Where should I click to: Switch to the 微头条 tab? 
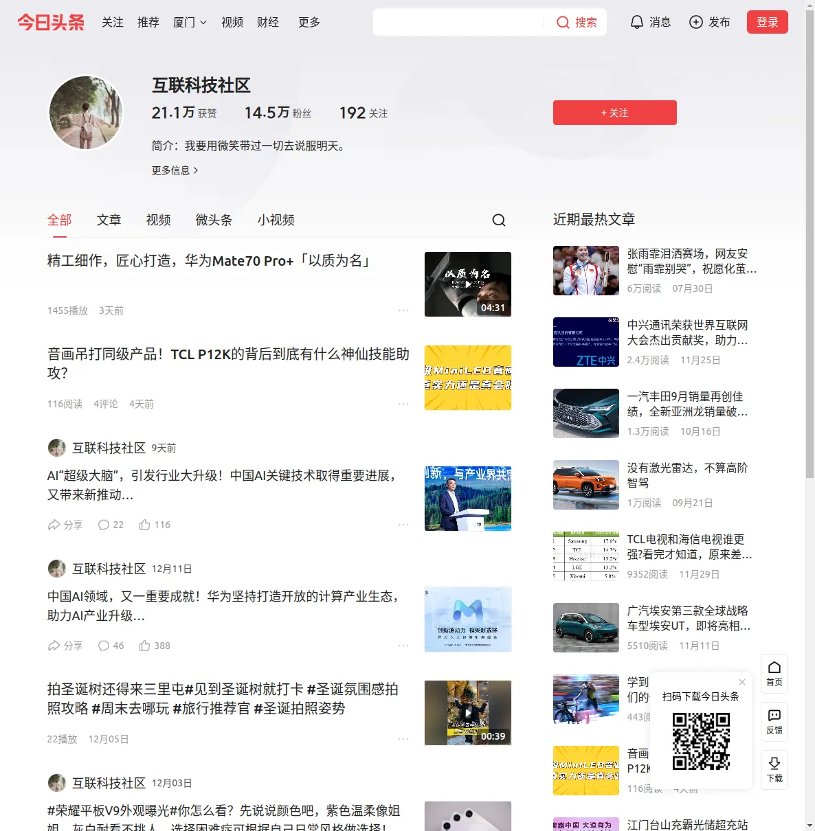point(214,220)
